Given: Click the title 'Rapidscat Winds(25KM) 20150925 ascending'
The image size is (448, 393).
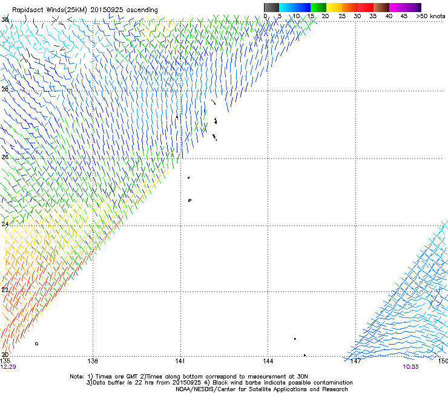Looking at the screenshot, I should 85,10.
